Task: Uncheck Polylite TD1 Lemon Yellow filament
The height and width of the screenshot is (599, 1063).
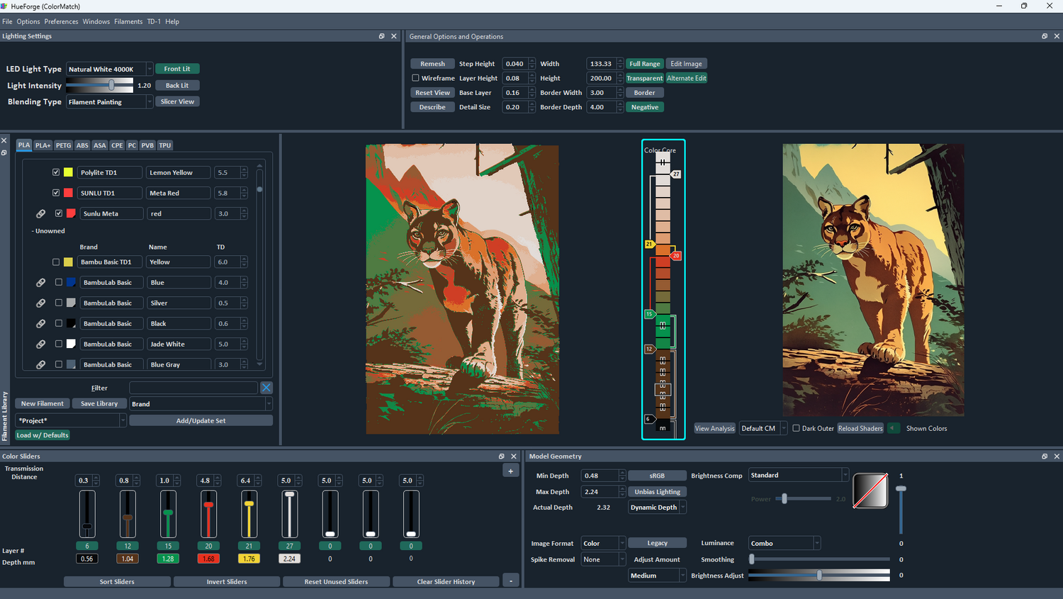Action: [56, 172]
